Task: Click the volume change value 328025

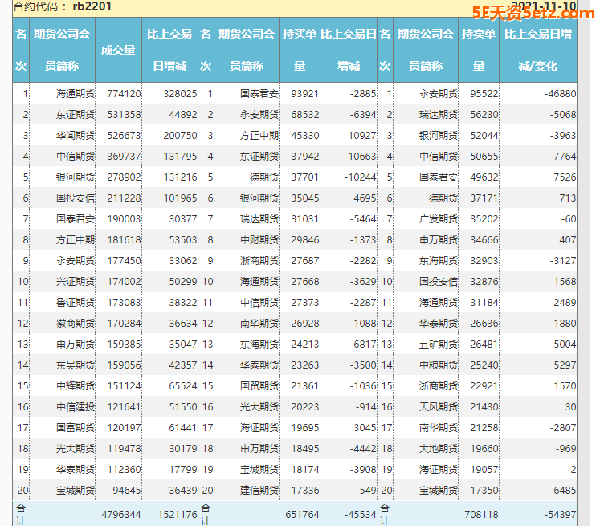Action: (180, 93)
